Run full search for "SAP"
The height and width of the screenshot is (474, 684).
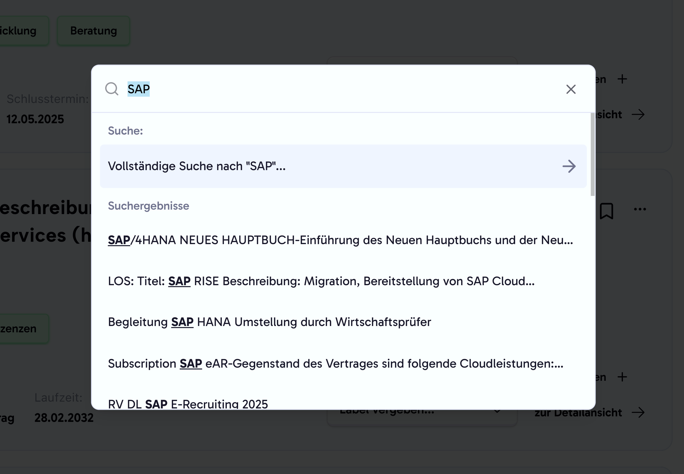coord(343,166)
